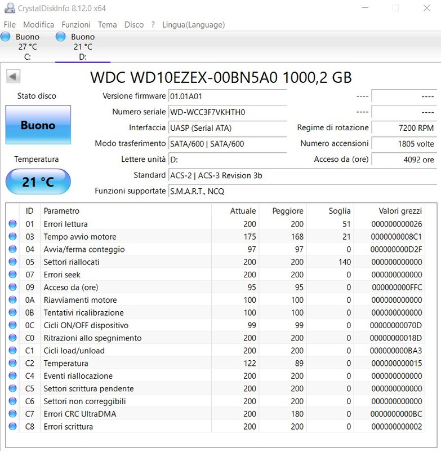Open the Modifica menu
Image resolution: width=441 pixels, height=451 pixels.
(x=38, y=25)
